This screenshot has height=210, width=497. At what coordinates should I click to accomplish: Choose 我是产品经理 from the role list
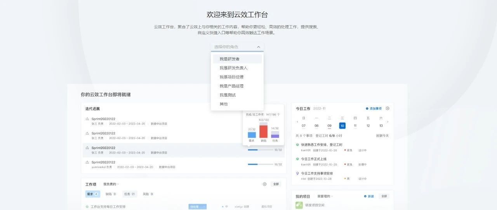pyautogui.click(x=237, y=86)
